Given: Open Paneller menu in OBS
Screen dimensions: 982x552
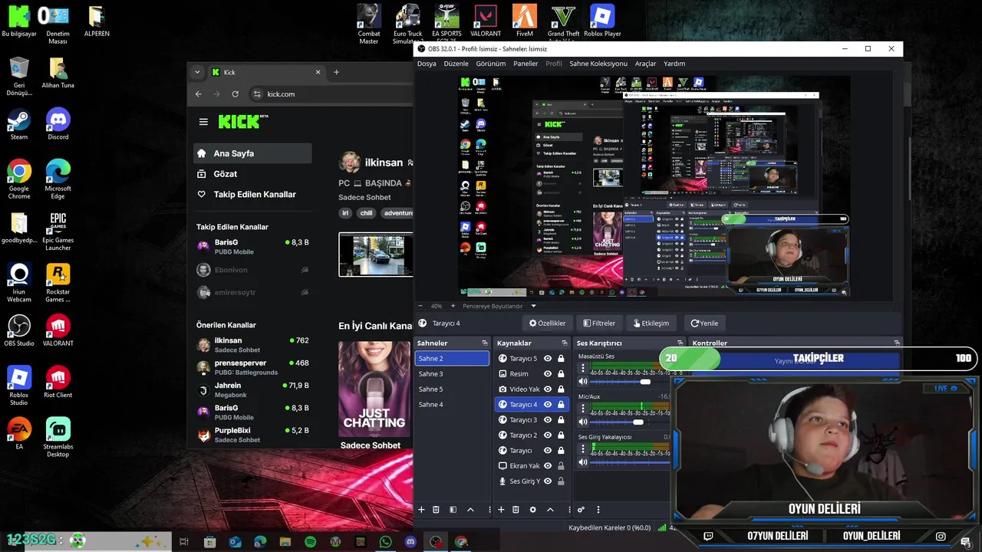Looking at the screenshot, I should 526,64.
